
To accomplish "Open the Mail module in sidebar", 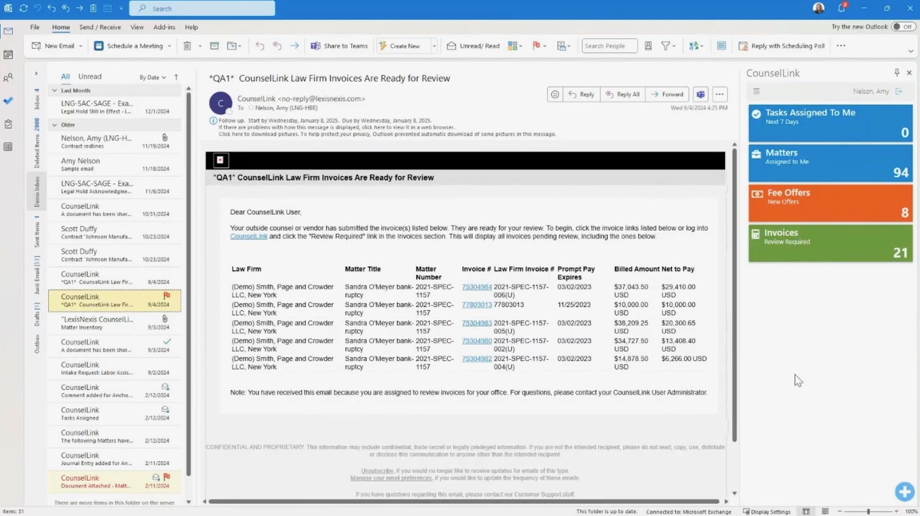I will 8,32.
